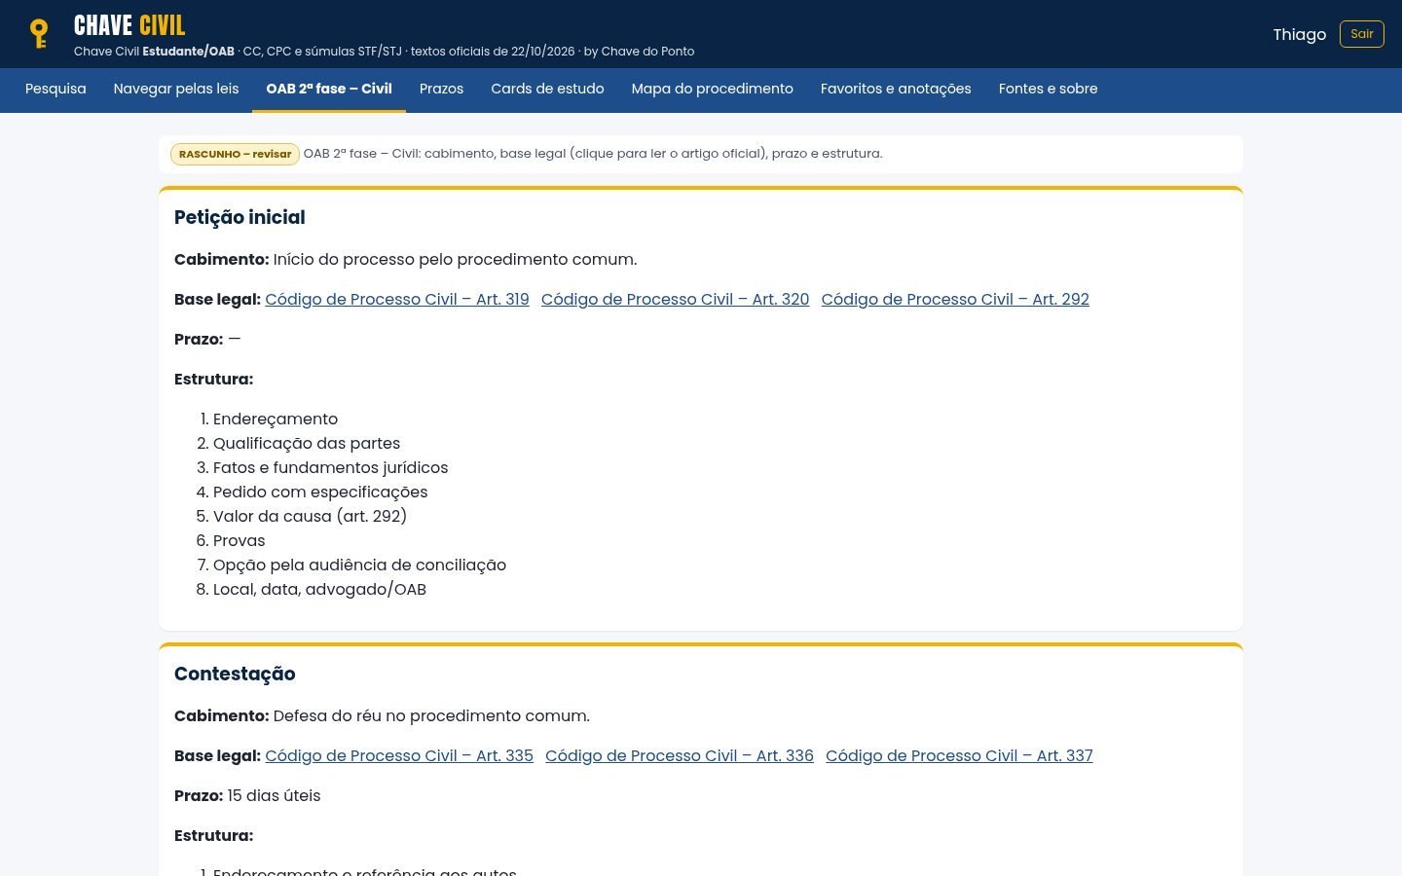Open link Código de Processo Civil – Art. 319

point(397,300)
